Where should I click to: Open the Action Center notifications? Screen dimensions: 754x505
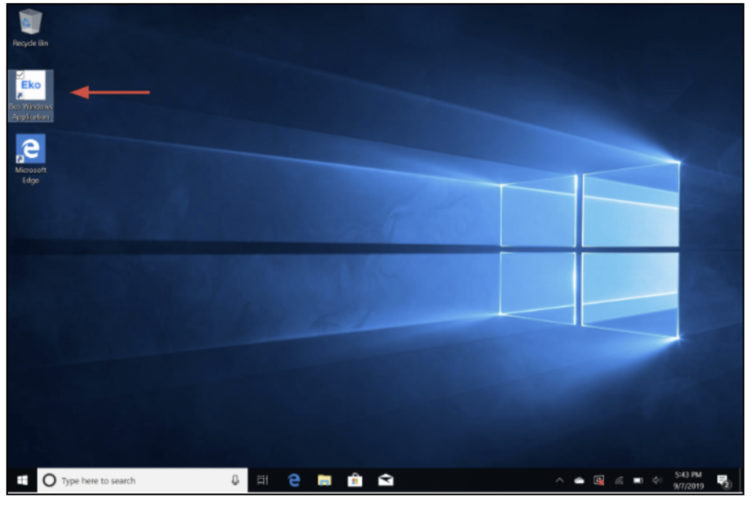[x=724, y=481]
